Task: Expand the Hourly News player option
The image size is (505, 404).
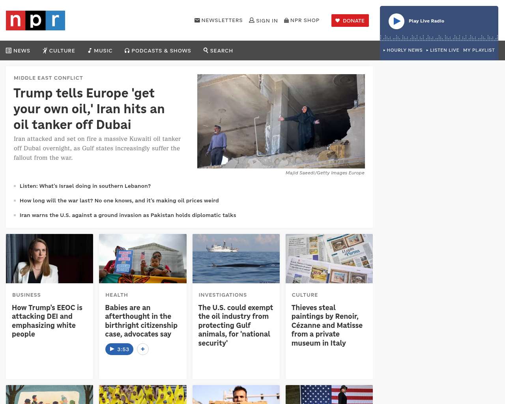Action: (403, 50)
